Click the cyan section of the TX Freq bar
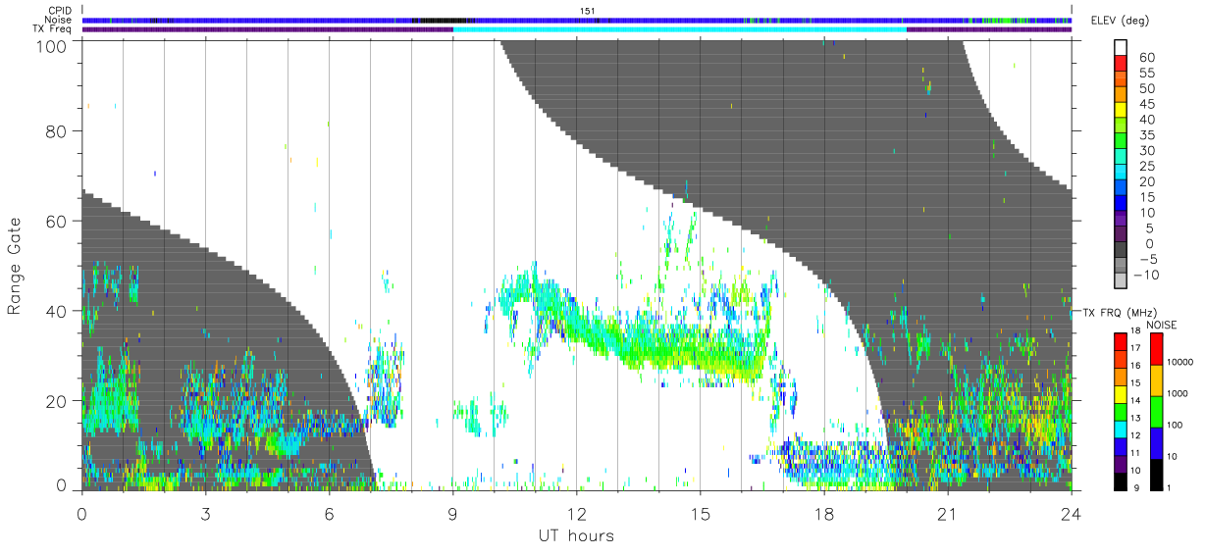The height and width of the screenshot is (556, 1205). 679,28
